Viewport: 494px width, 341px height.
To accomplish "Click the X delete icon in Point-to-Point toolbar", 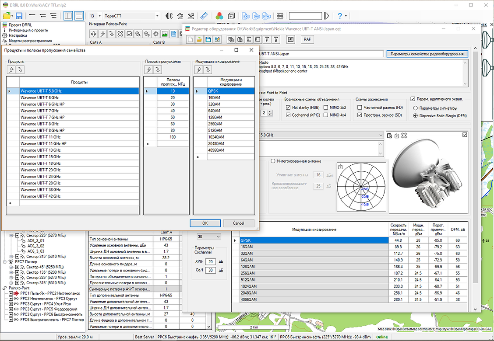I will (x=120, y=34).
